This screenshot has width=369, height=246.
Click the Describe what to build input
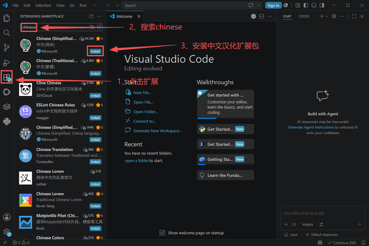pos(323,213)
